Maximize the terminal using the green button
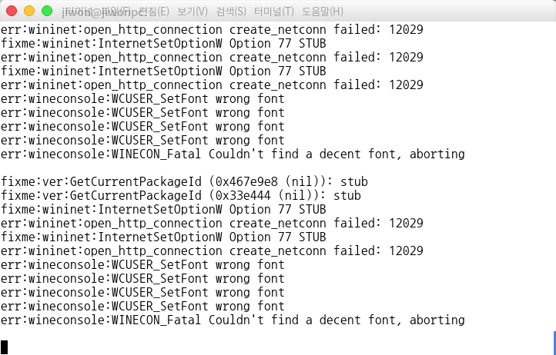 [47, 11]
